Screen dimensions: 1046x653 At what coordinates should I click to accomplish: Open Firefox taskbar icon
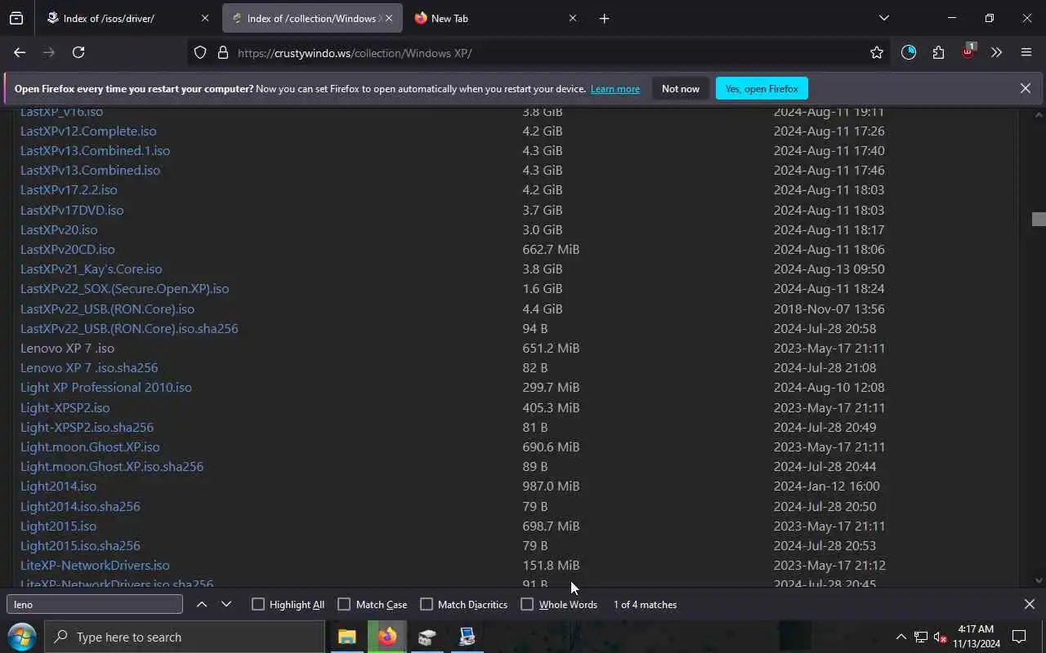(x=387, y=637)
